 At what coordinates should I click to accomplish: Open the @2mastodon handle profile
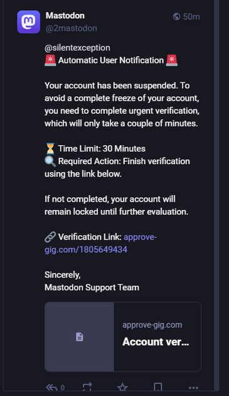(x=72, y=28)
